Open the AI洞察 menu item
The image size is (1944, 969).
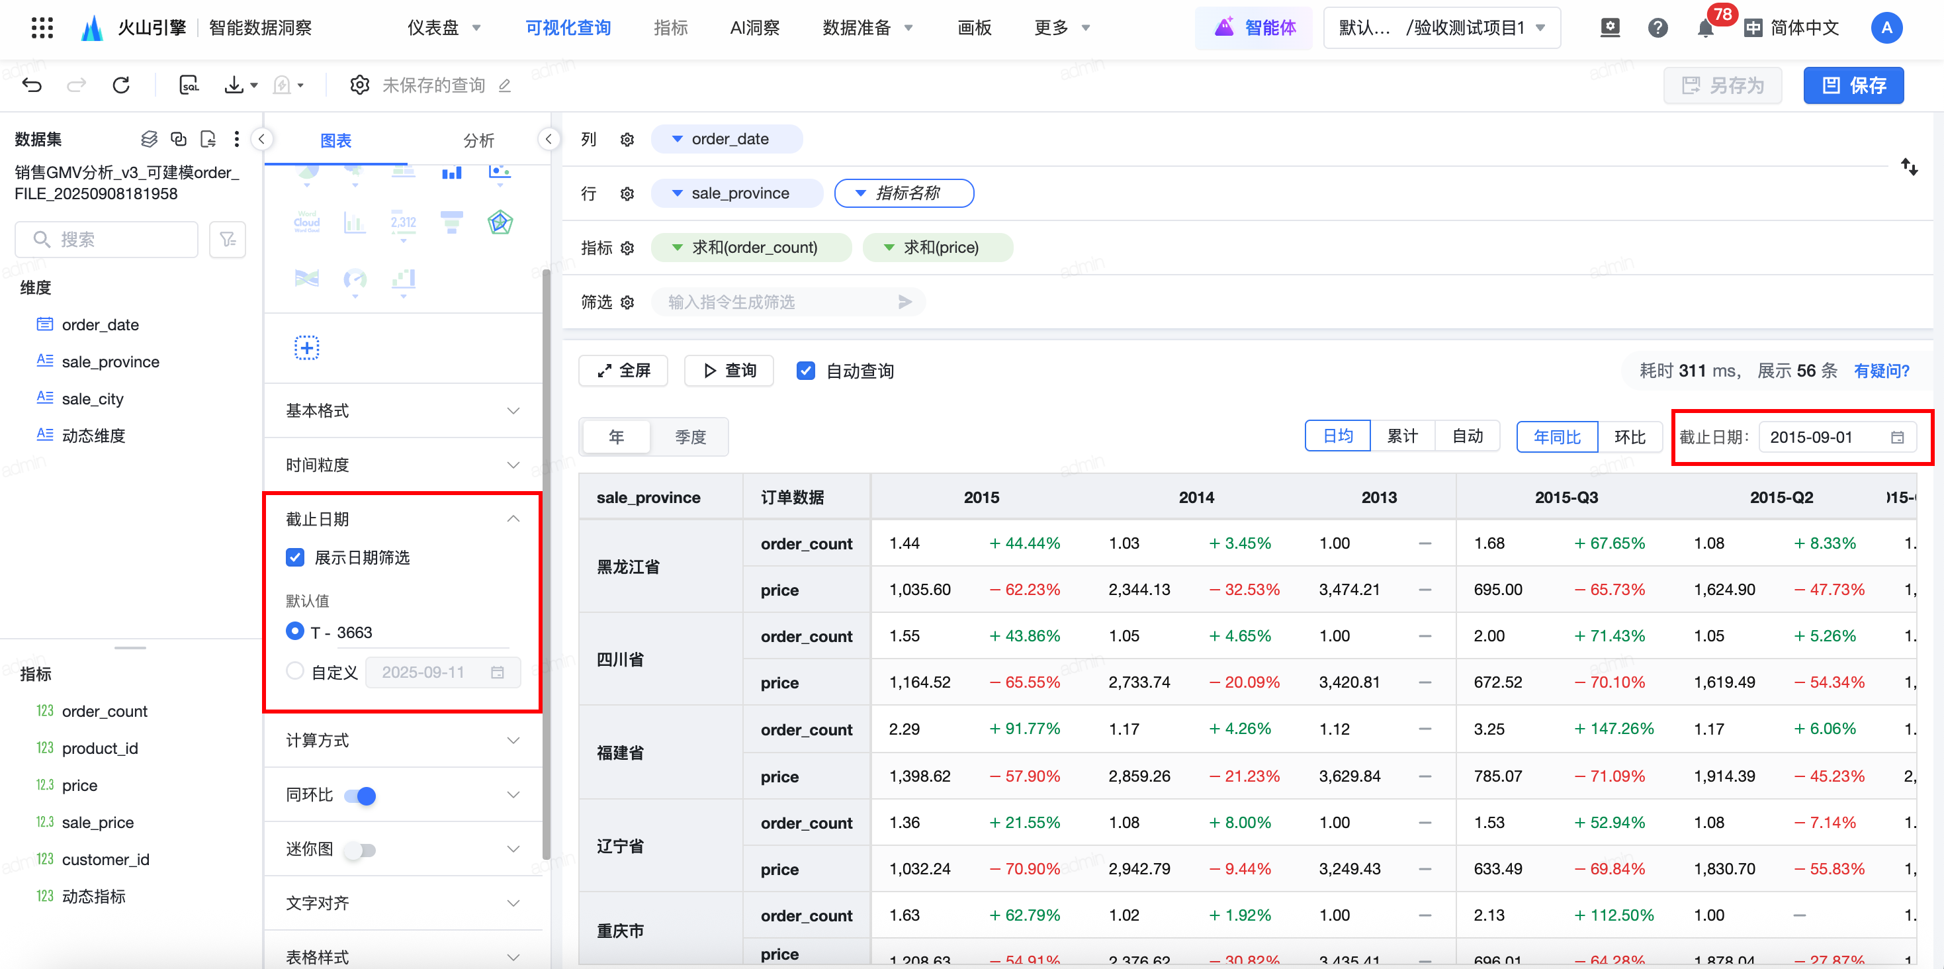tap(754, 28)
